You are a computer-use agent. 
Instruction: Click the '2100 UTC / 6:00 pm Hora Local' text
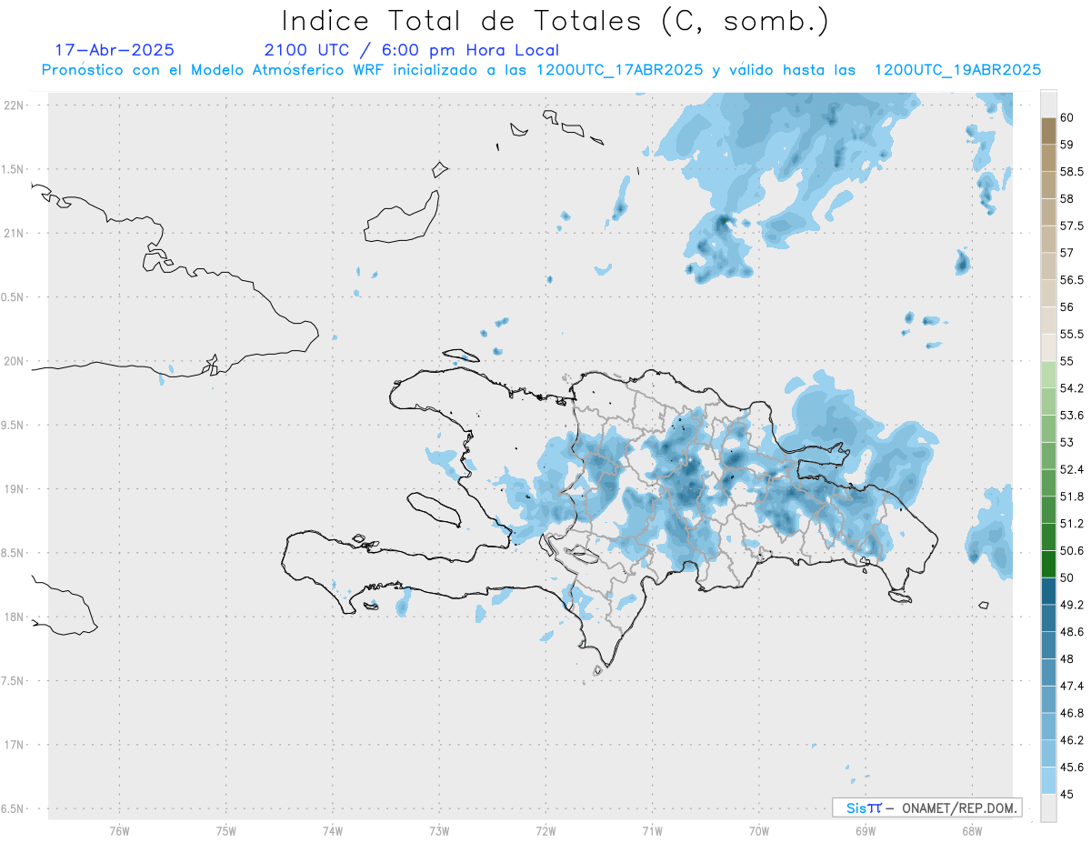coord(412,51)
